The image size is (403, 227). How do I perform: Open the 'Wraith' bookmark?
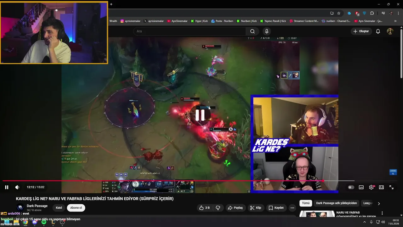coord(113,21)
